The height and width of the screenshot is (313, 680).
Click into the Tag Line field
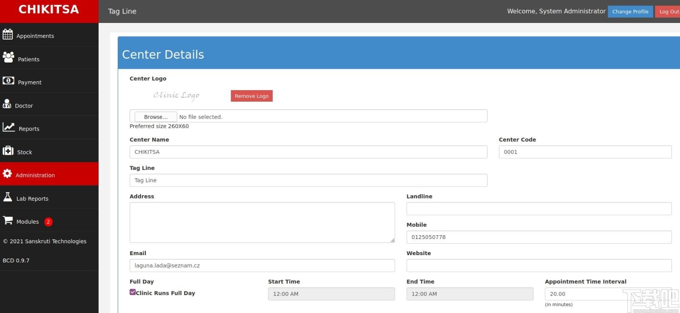(x=309, y=180)
